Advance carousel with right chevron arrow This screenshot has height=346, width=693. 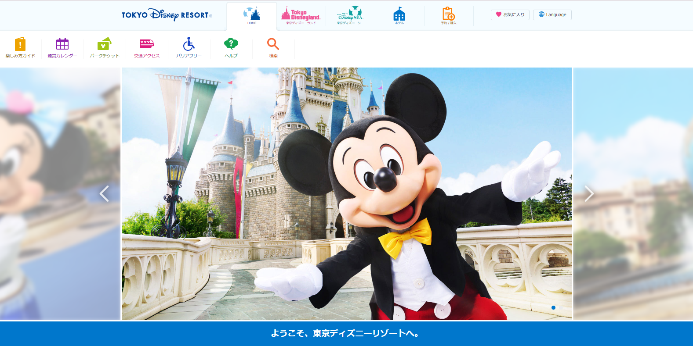tap(589, 193)
